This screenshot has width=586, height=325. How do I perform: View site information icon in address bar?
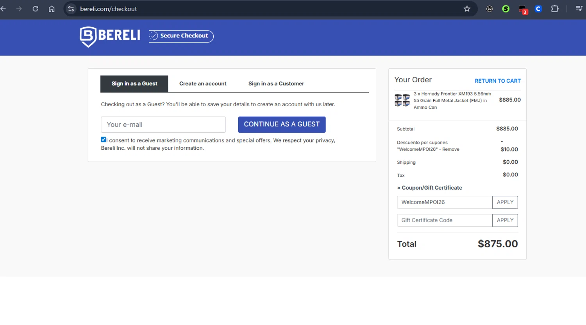pyautogui.click(x=71, y=9)
